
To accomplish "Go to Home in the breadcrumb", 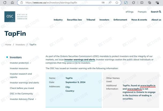I will (8, 45).
